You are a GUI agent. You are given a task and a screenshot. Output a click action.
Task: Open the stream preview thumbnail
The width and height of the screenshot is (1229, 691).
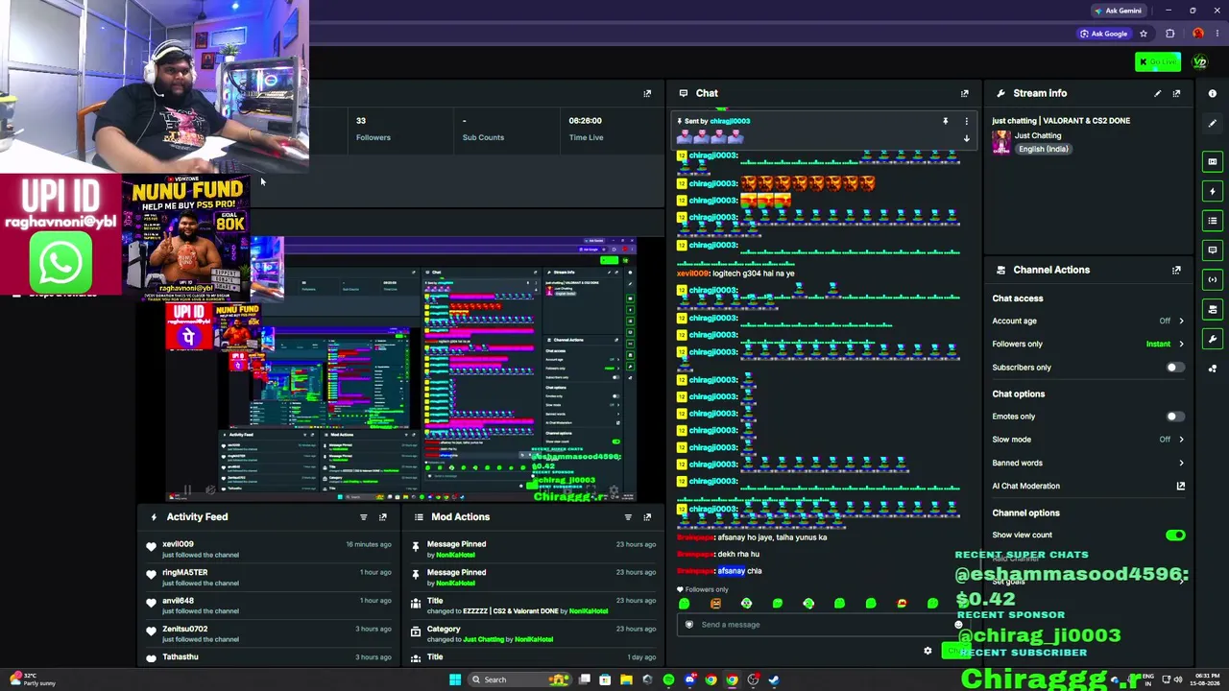coord(400,369)
